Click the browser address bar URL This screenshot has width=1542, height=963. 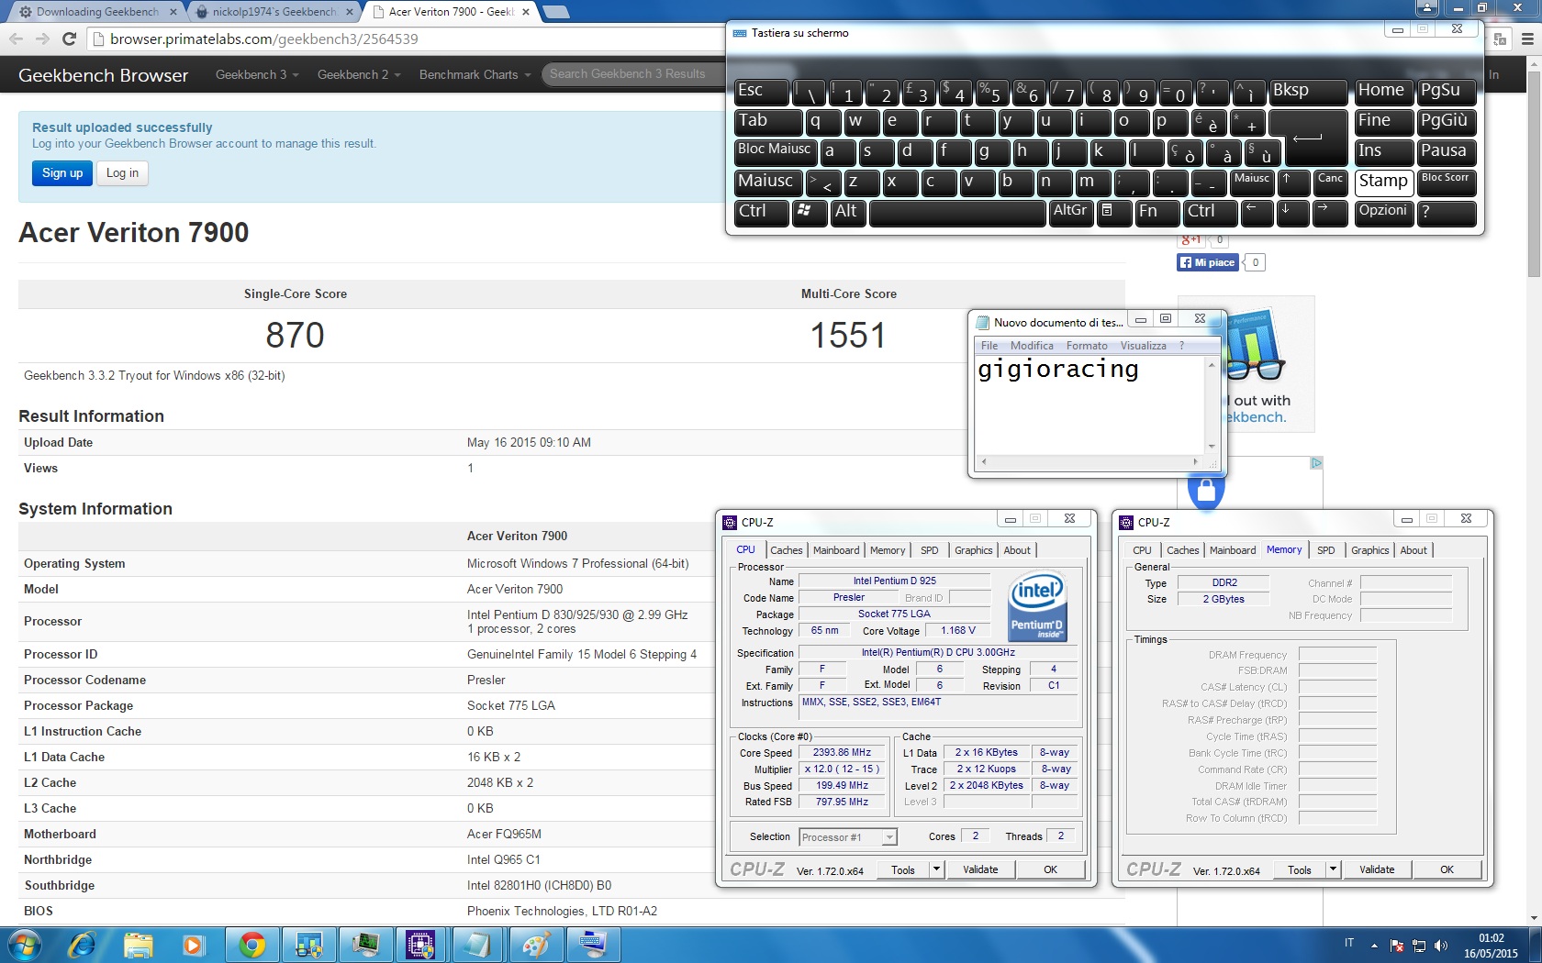tap(264, 39)
